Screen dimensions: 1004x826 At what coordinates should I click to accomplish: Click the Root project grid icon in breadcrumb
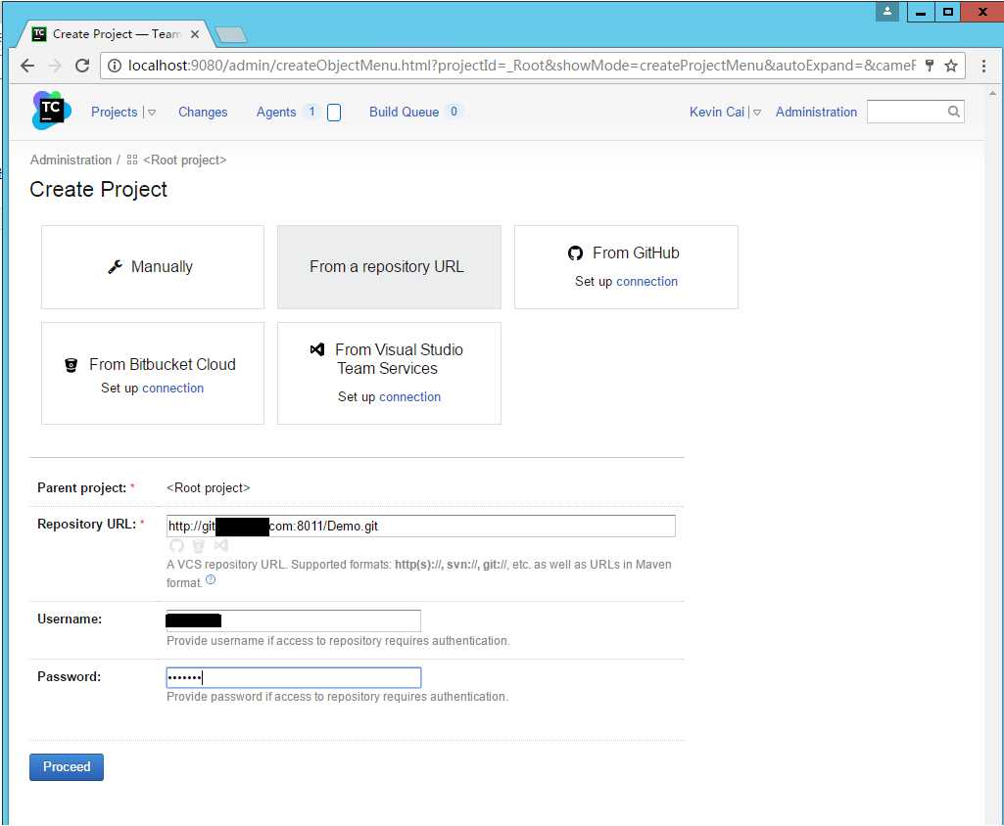pyautogui.click(x=132, y=160)
